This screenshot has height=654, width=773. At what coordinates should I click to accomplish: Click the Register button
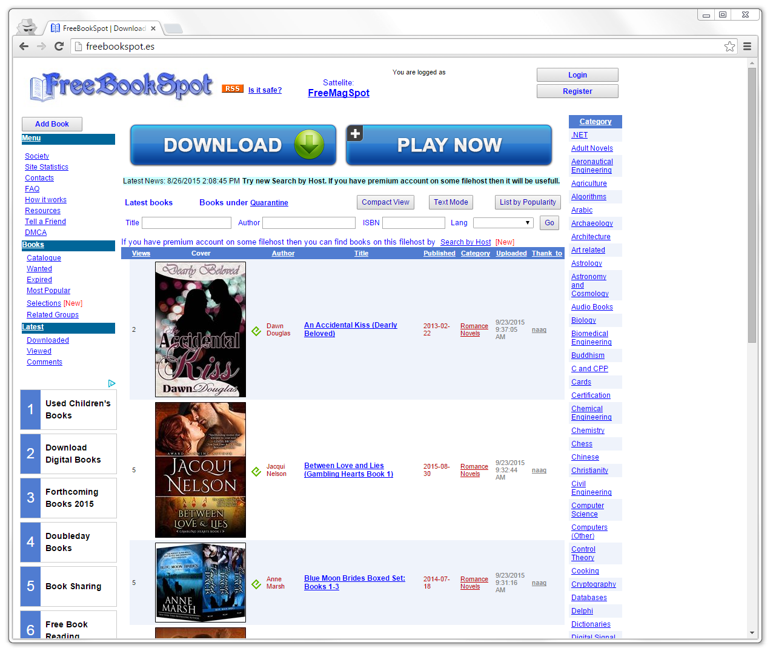click(x=577, y=91)
